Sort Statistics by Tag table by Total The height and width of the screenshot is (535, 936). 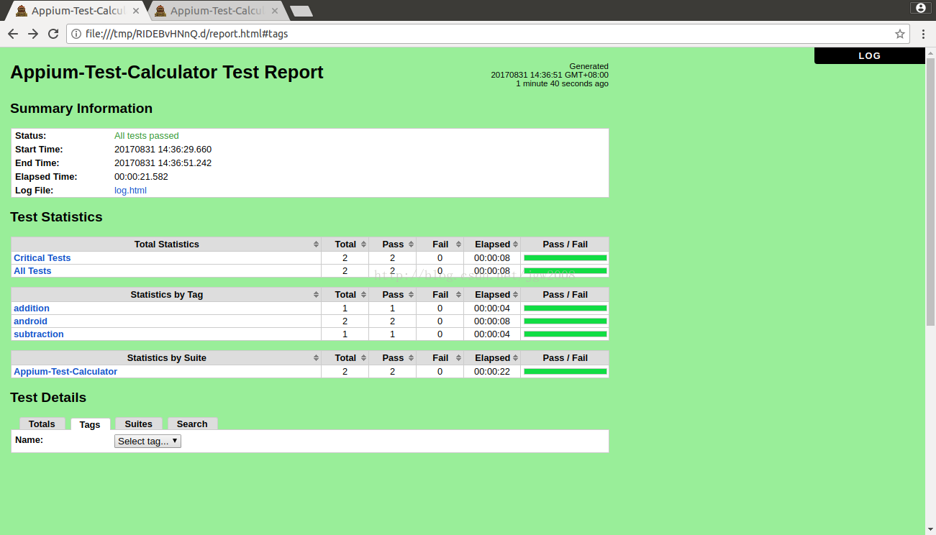[x=345, y=295]
